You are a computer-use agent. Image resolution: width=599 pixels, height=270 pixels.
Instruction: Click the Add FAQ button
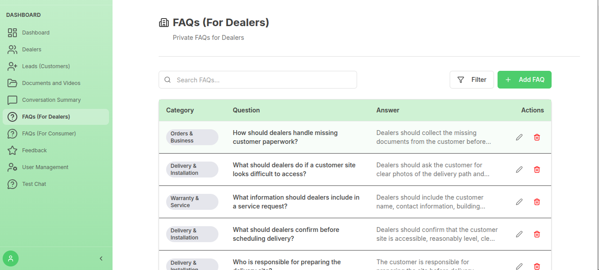525,80
